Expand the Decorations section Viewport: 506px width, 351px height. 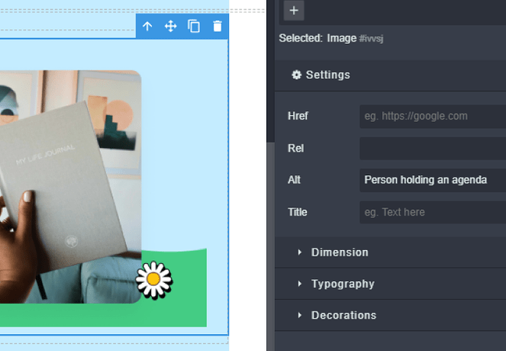(x=390, y=315)
